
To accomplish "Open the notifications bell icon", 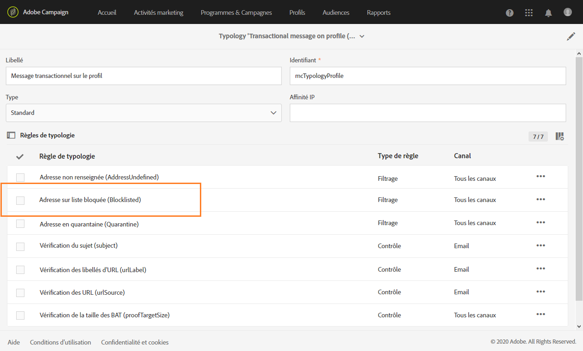I will pyautogui.click(x=548, y=13).
